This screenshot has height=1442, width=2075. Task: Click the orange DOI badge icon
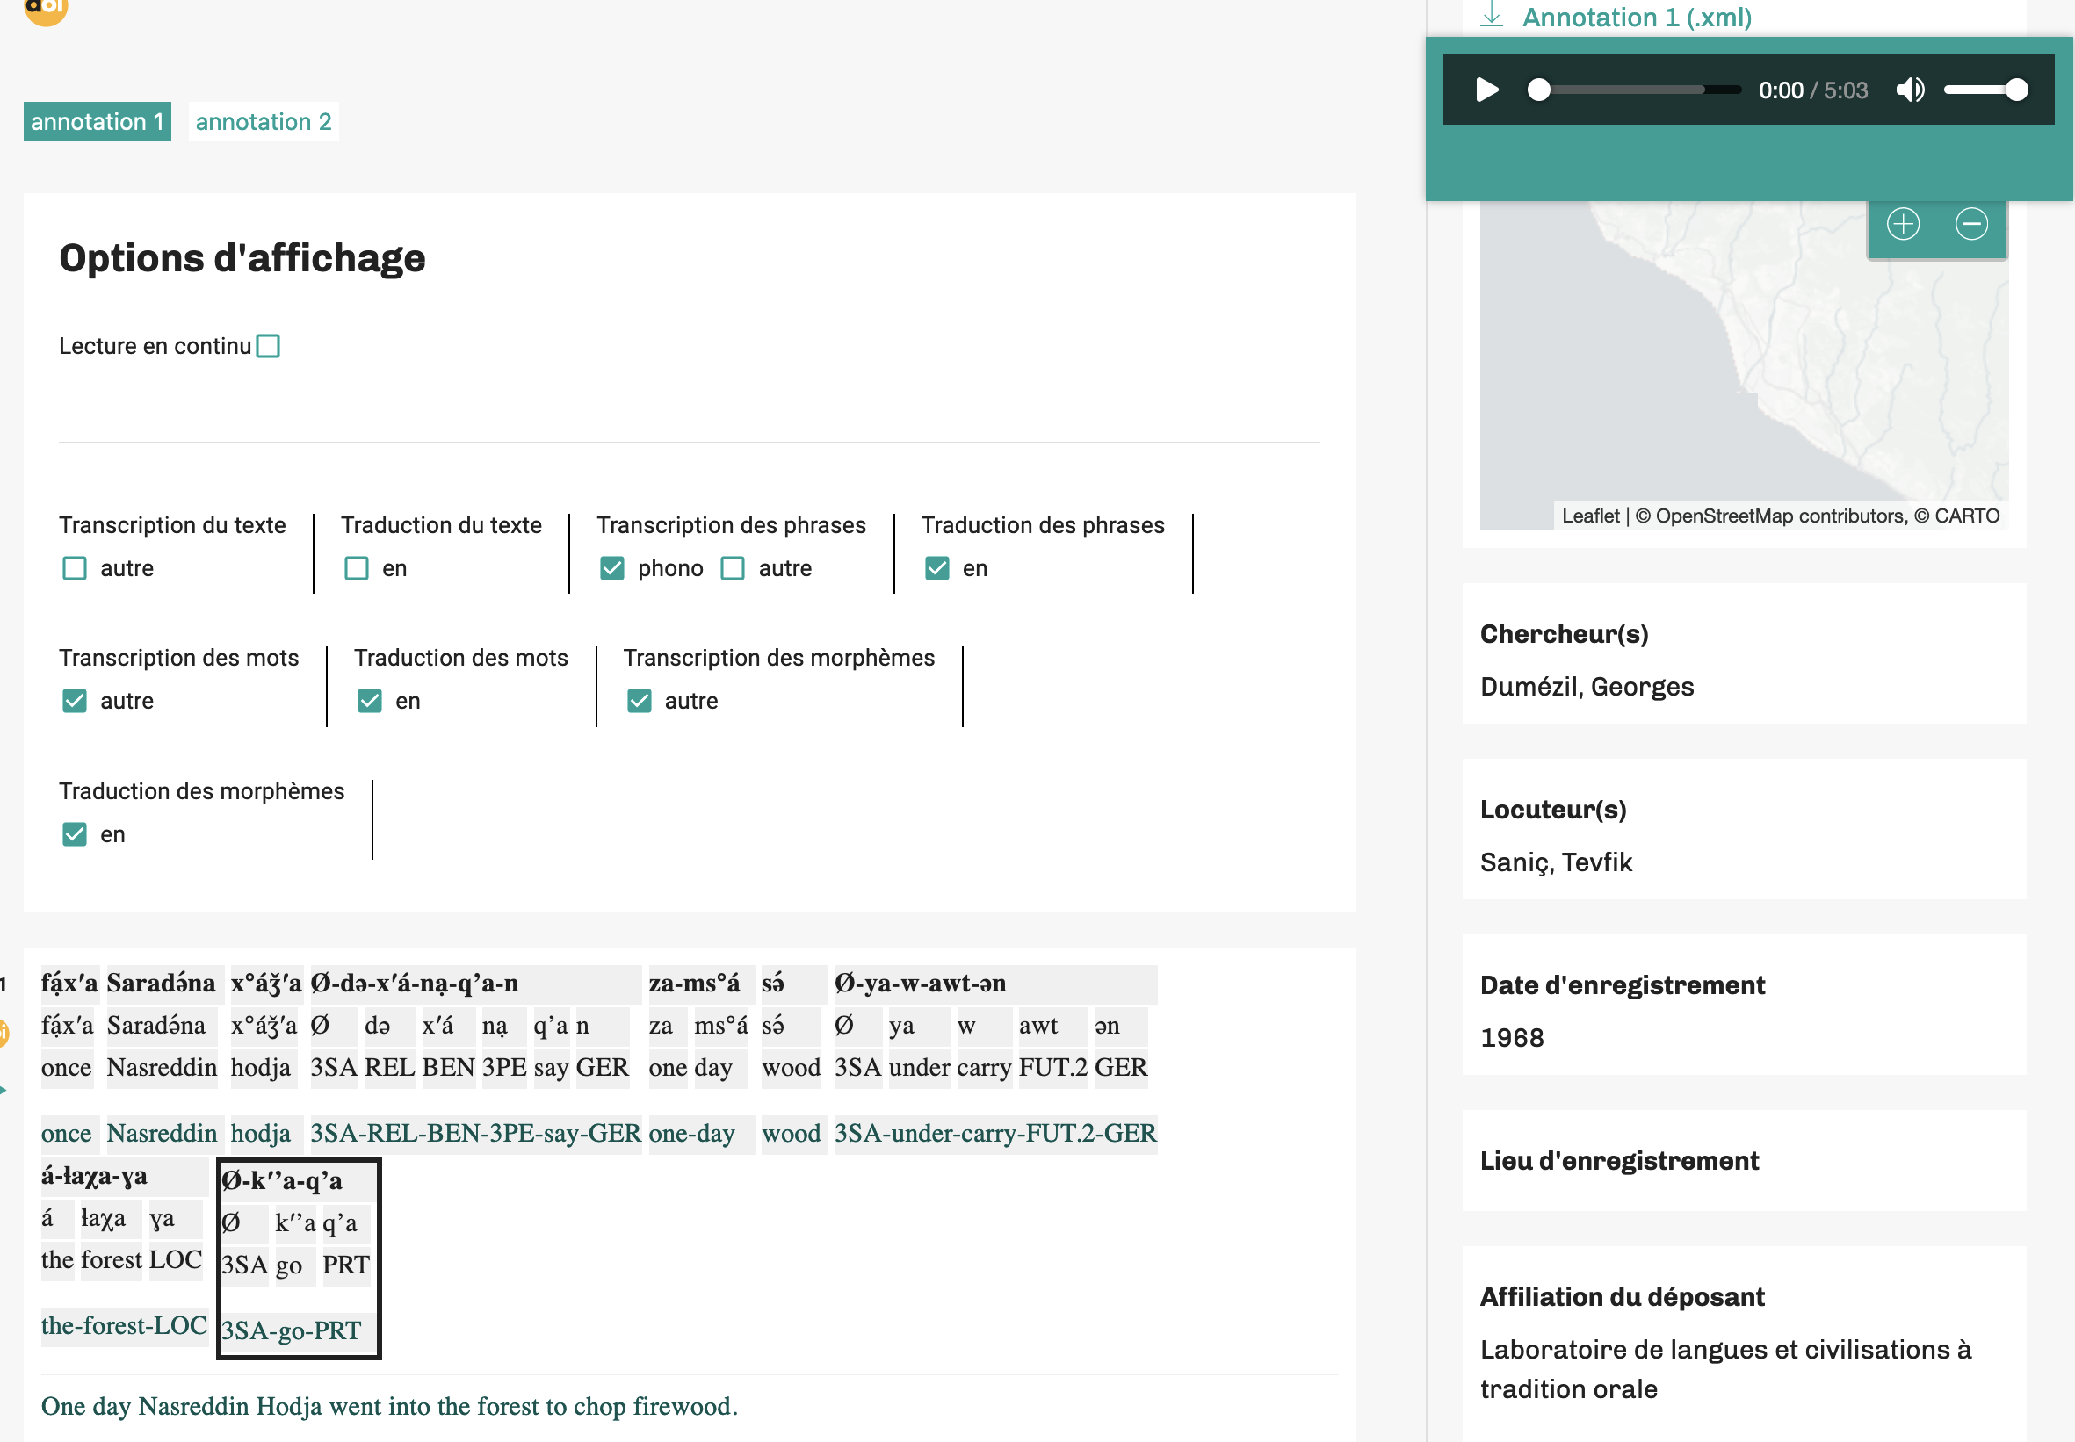pyautogui.click(x=45, y=9)
